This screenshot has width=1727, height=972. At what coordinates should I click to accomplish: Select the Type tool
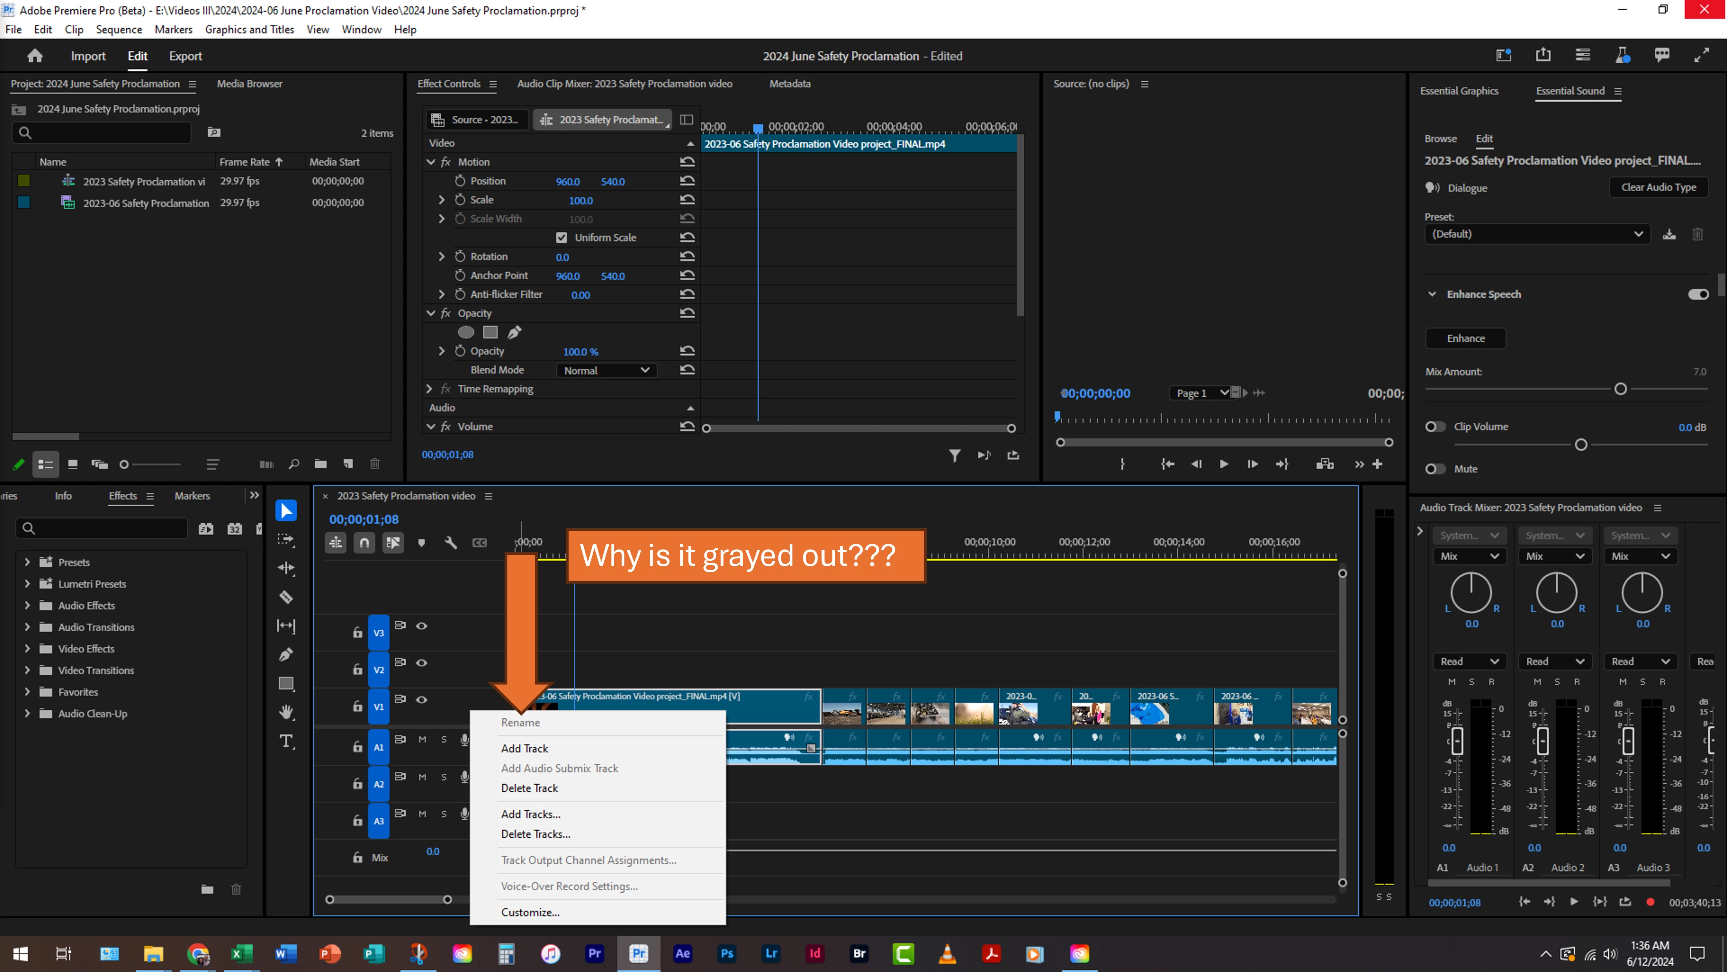[x=286, y=741]
